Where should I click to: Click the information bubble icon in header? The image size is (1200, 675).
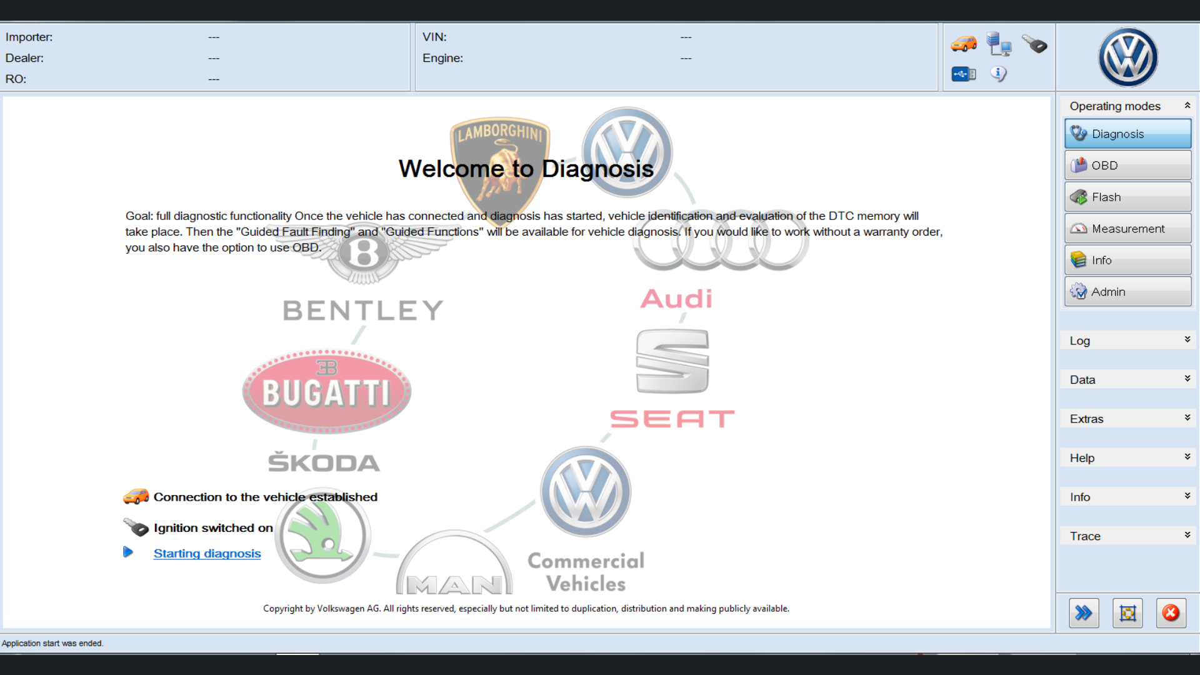(999, 74)
